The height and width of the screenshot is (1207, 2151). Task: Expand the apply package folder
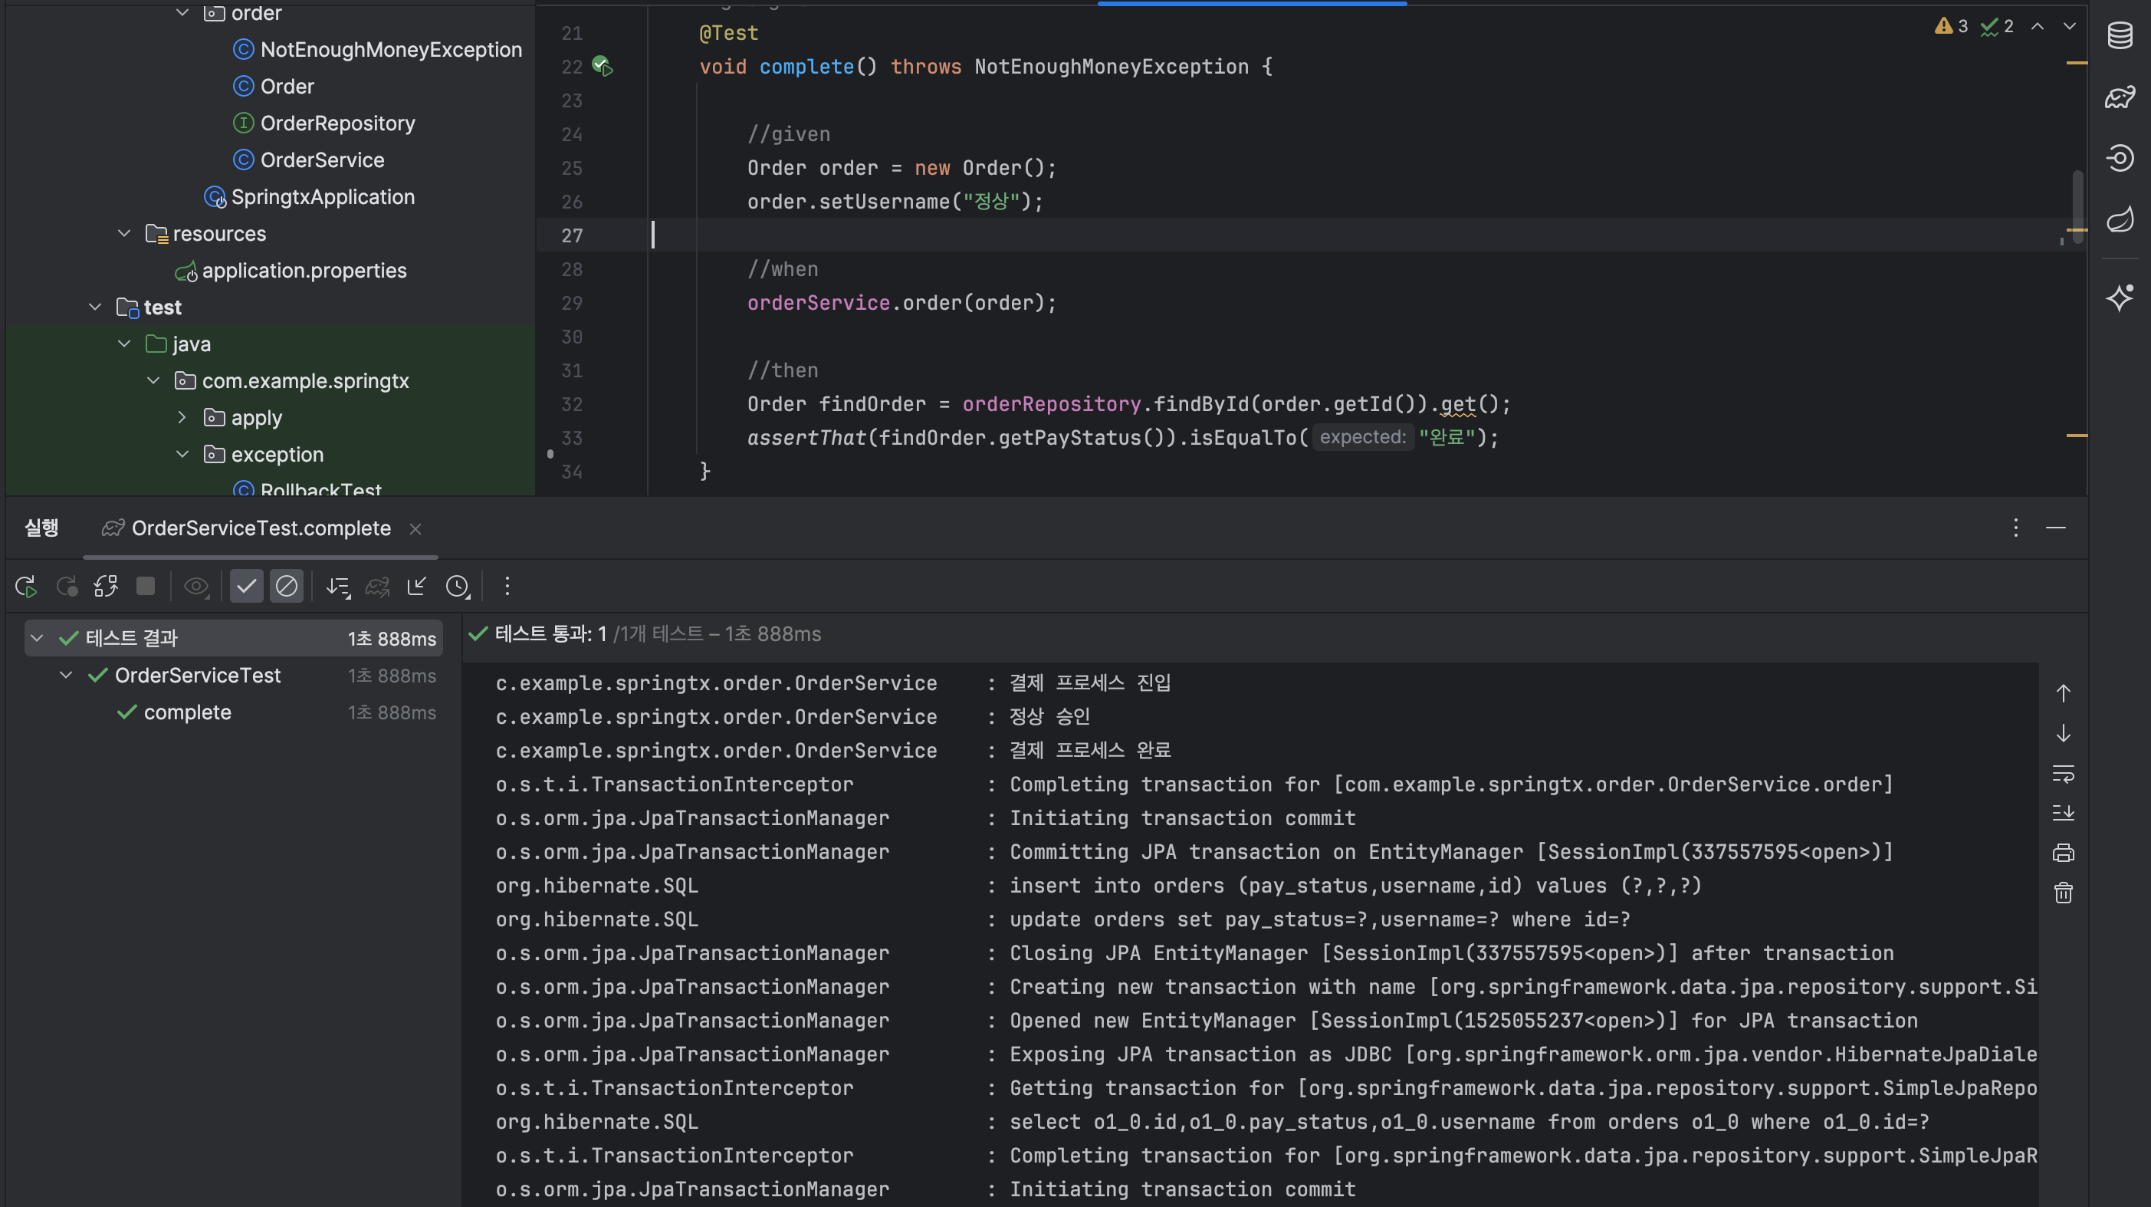(182, 418)
